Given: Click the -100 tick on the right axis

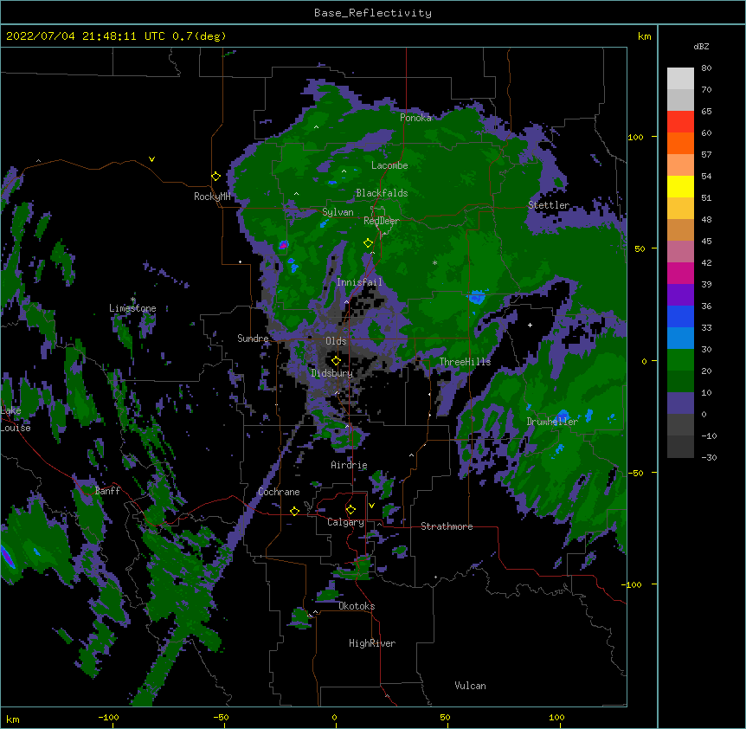Looking at the screenshot, I should pyautogui.click(x=633, y=584).
